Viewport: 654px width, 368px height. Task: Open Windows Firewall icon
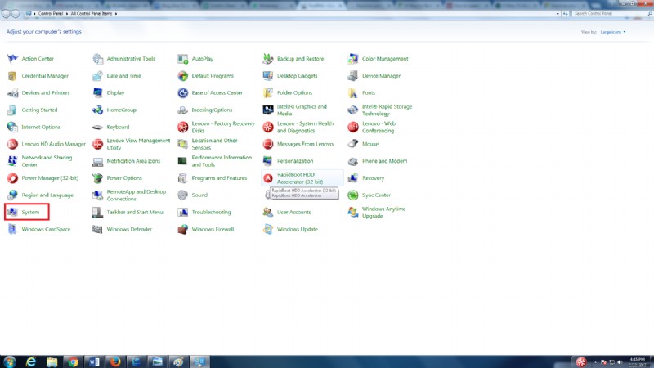pos(182,230)
